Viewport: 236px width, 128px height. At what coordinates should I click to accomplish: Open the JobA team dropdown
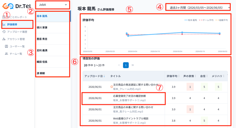point(53,5)
